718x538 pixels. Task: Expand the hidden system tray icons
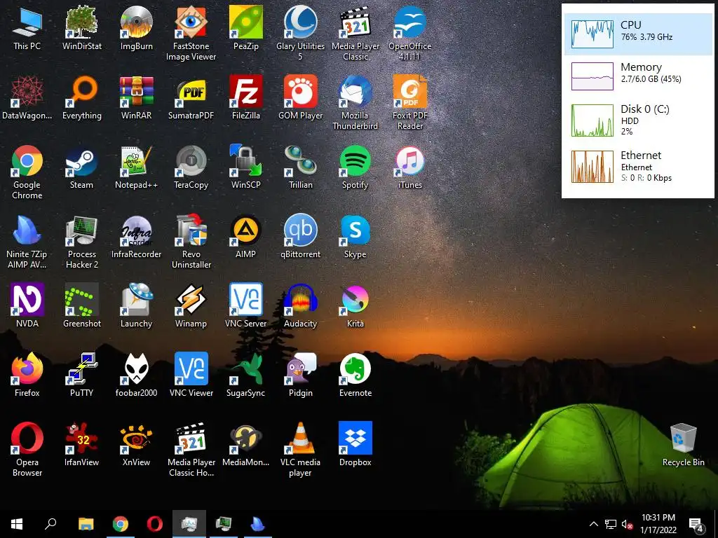[x=593, y=524]
